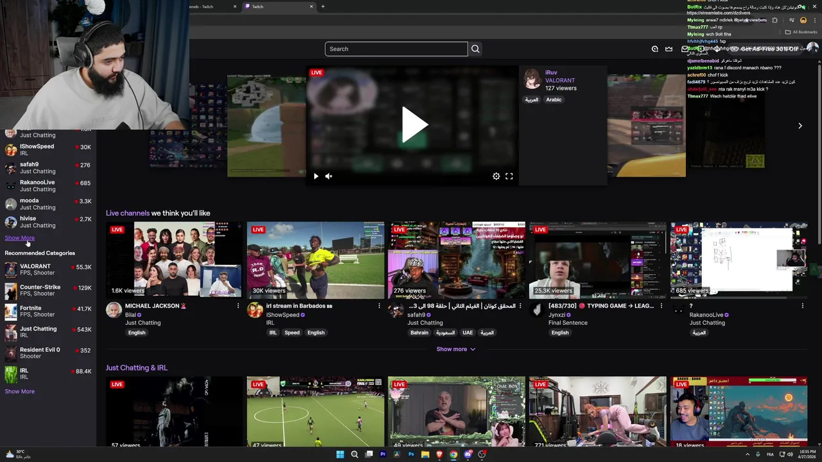
Task: Select the Arabic tag beside featured stream
Action: [x=554, y=99]
